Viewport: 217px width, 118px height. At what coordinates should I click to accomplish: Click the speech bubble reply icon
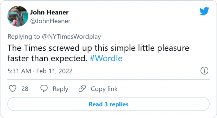44,88
